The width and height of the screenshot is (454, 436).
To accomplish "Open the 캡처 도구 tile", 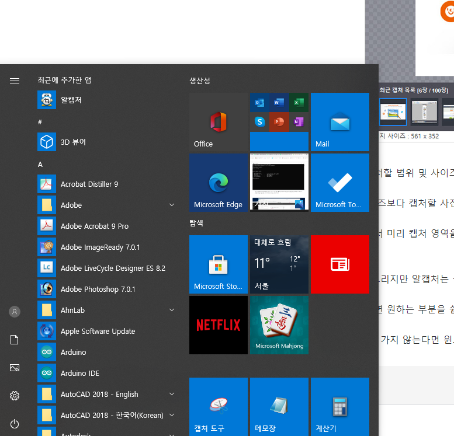I will 219,406.
